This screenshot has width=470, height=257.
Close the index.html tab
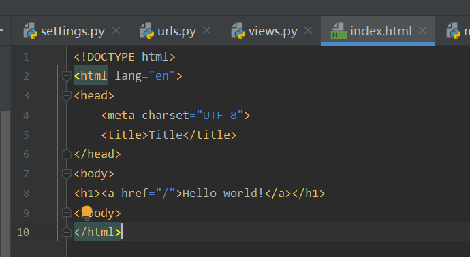422,31
